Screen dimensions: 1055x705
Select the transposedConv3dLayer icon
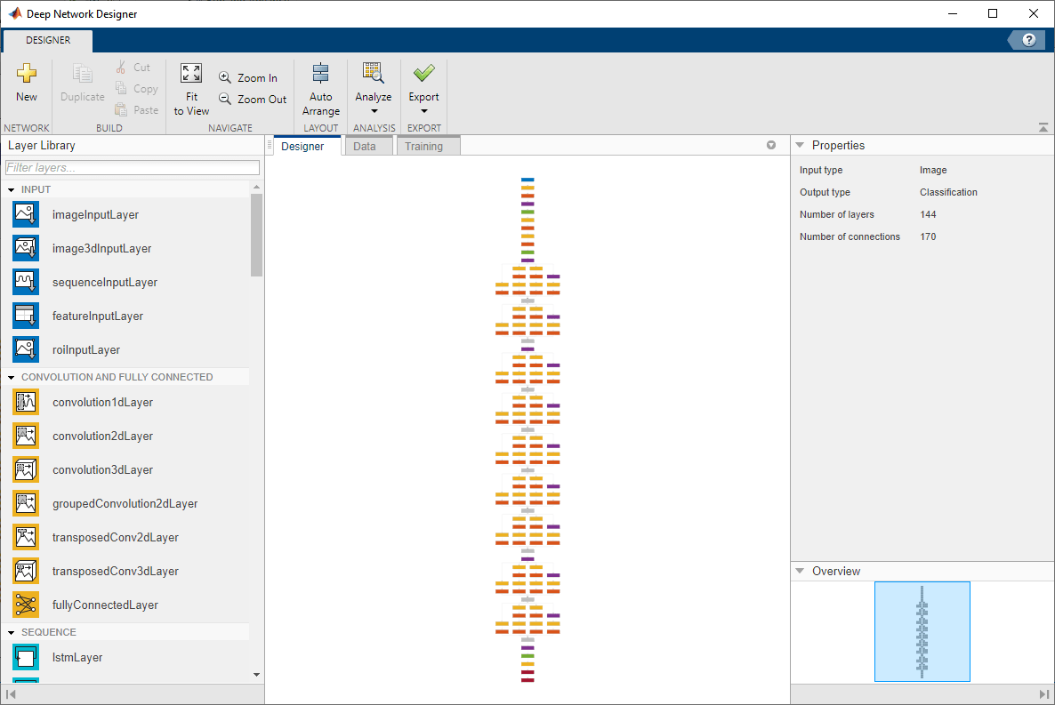click(26, 571)
